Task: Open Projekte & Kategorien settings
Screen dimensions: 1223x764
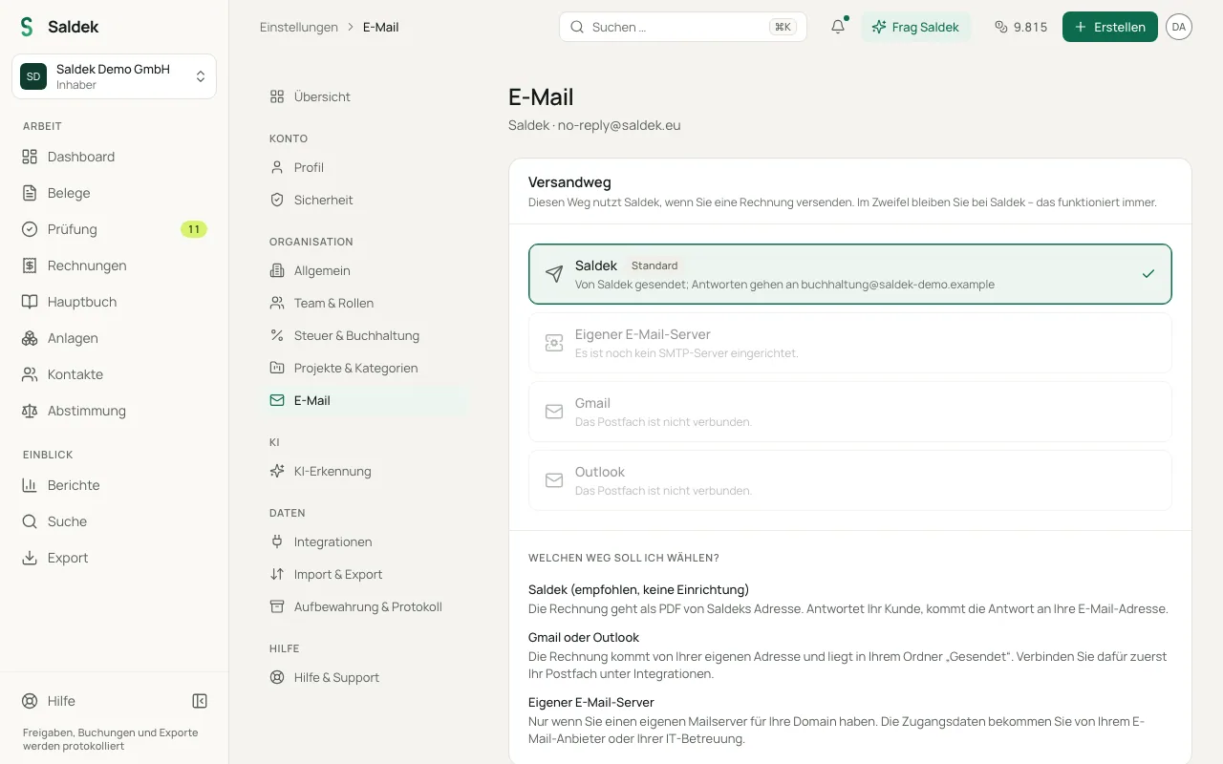Action: coord(363,368)
